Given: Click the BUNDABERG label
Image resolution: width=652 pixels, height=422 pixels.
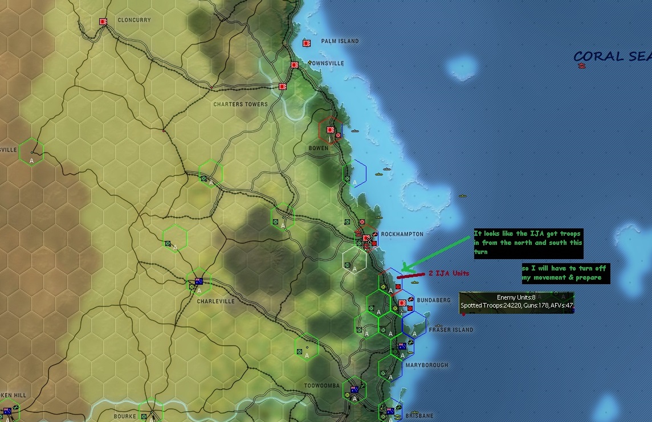Looking at the screenshot, I should click(434, 300).
